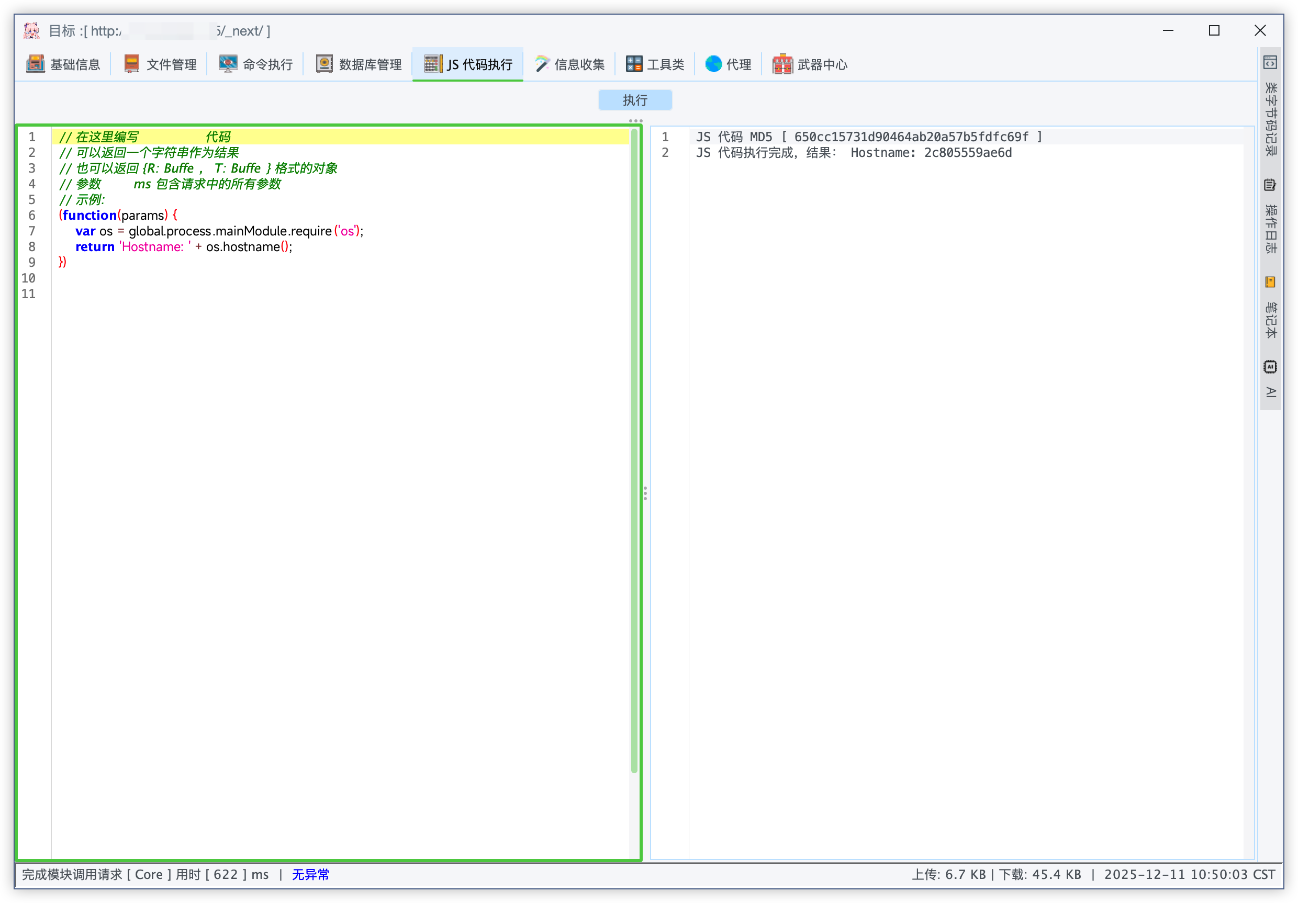
Task: Switch to the JS 代码执行 tab
Action: 479,64
